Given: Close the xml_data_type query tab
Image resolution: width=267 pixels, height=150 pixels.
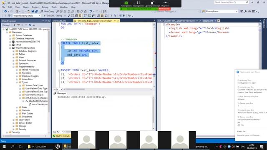Looking at the screenshot, I should click(118, 21).
